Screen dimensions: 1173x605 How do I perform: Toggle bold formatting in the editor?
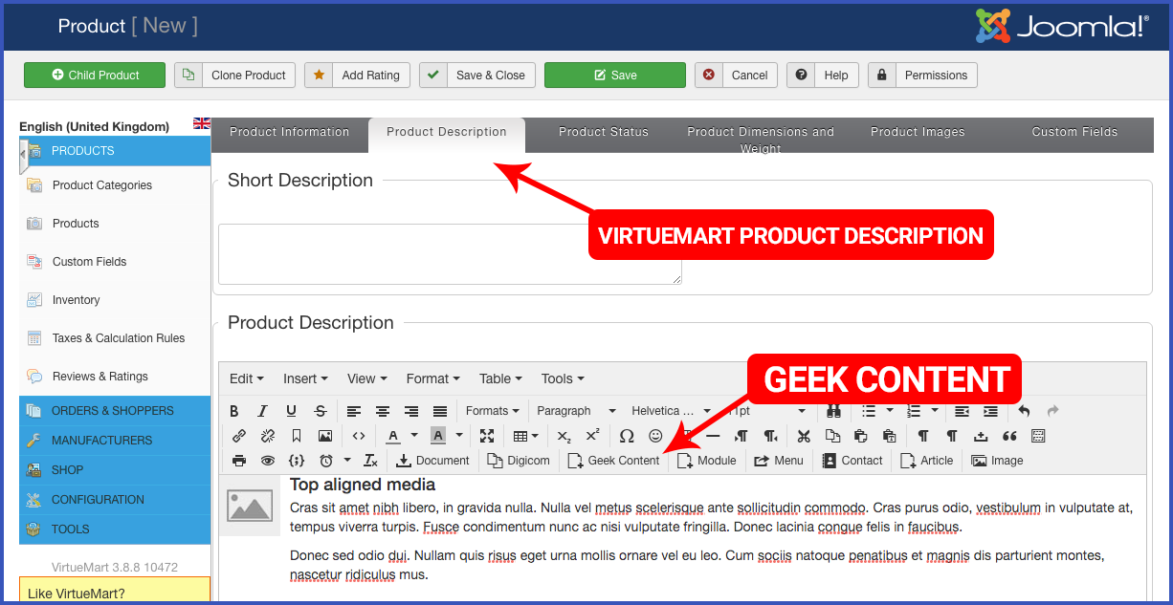click(x=234, y=411)
